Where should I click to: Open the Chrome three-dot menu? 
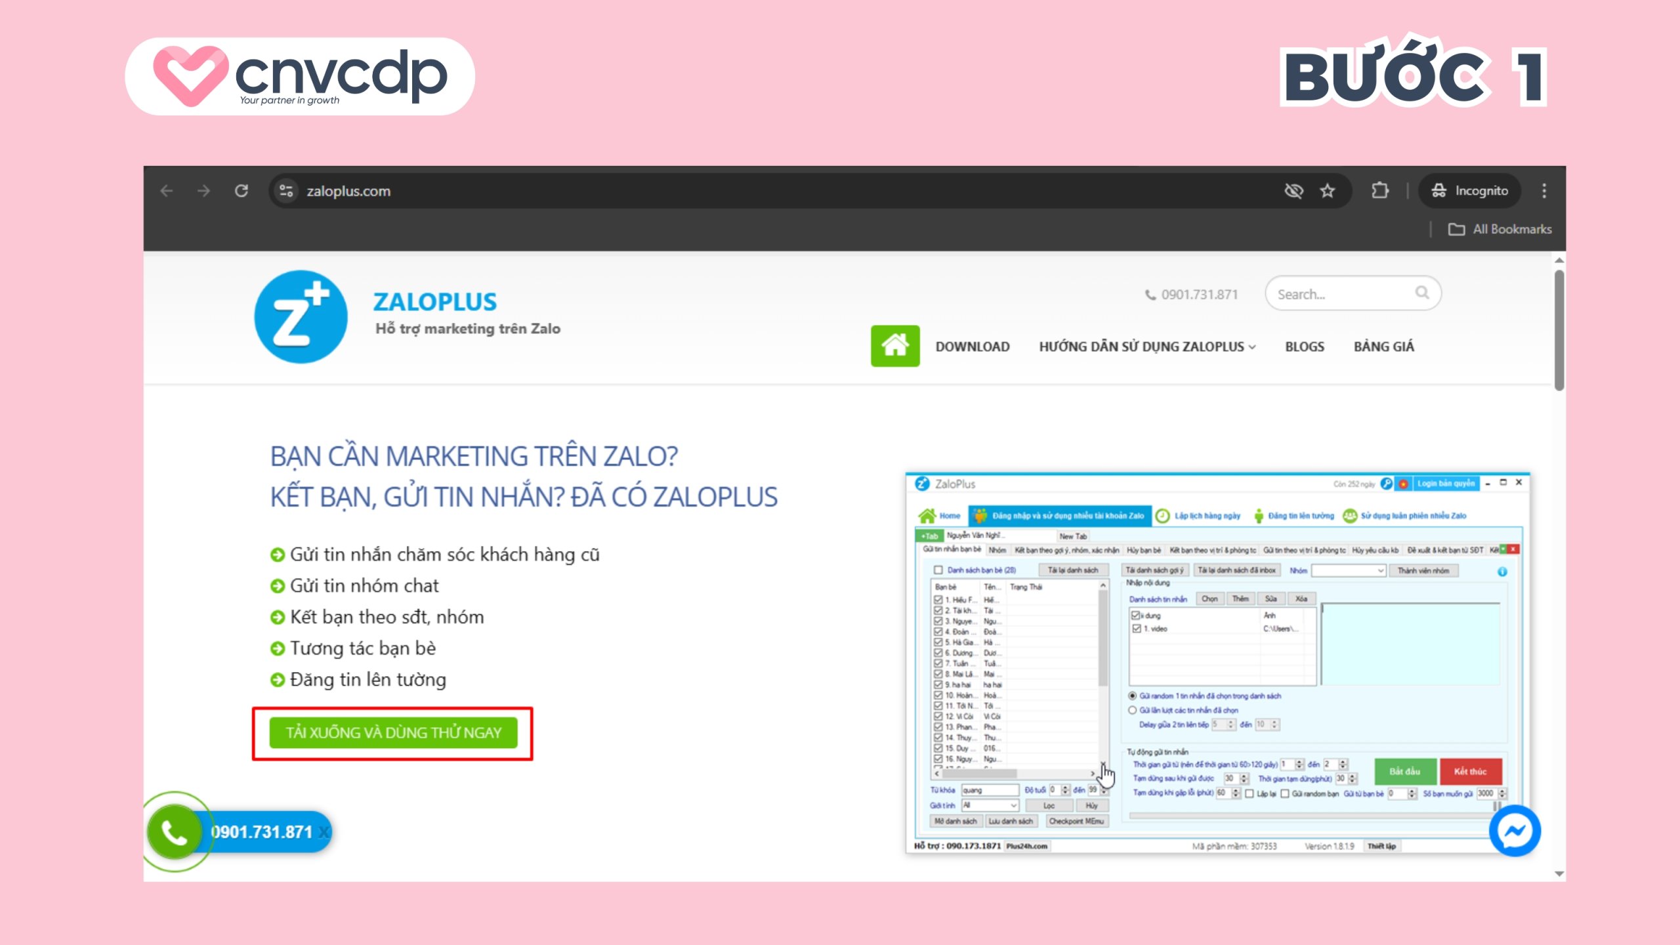click(1544, 191)
